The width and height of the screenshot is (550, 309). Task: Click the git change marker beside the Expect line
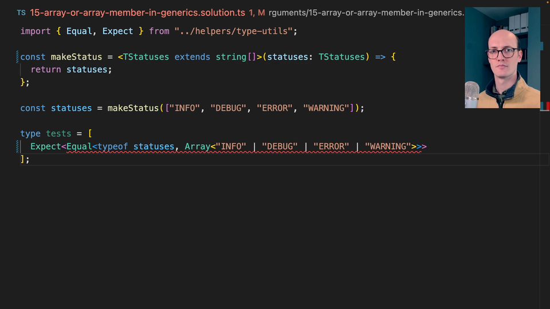tap(18, 146)
